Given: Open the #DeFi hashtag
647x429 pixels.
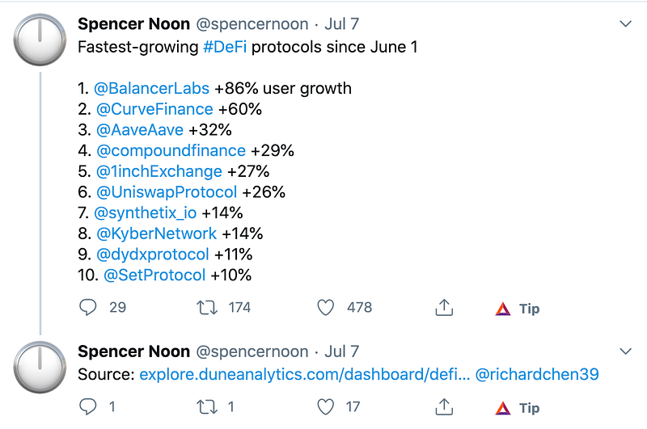Looking at the screenshot, I should (225, 47).
